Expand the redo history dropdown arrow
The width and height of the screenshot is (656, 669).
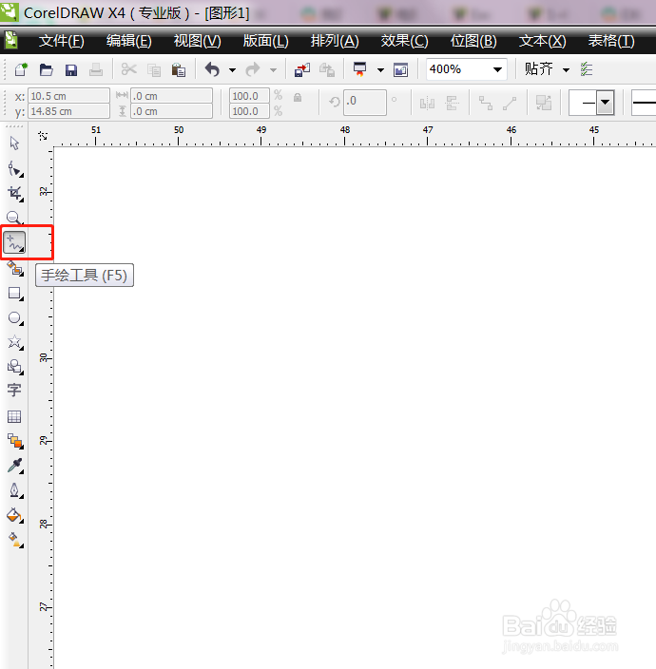tap(273, 70)
